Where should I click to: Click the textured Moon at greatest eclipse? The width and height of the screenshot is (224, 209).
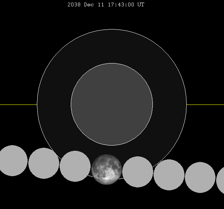(107, 169)
